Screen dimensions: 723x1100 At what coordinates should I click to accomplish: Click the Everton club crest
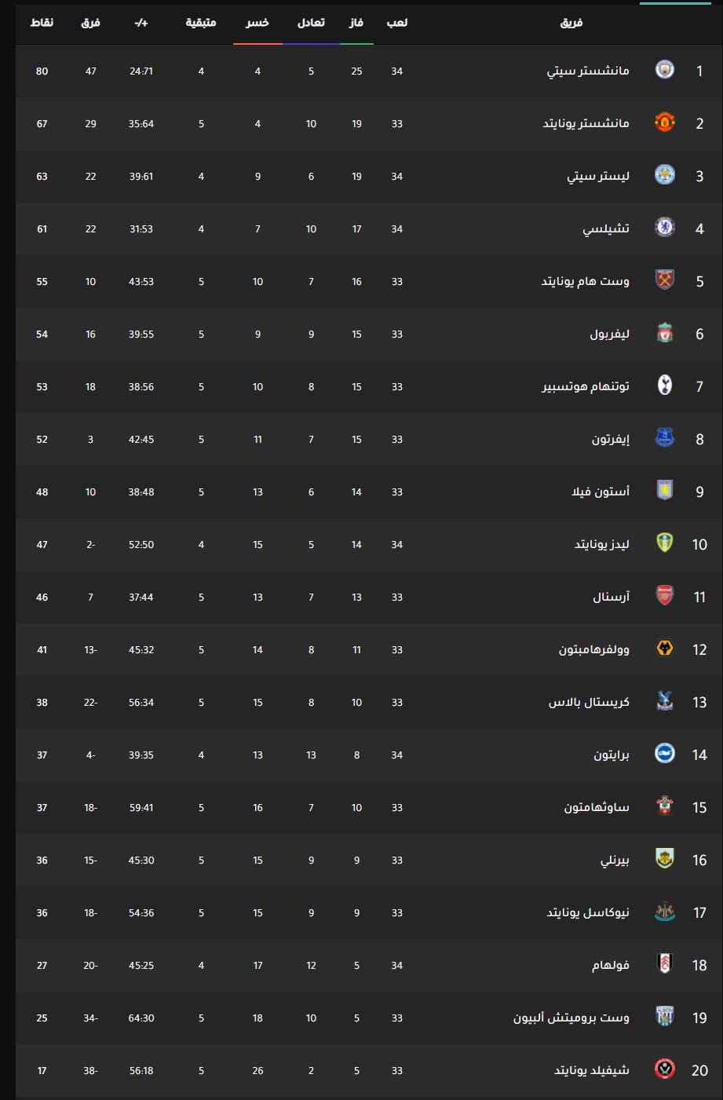coord(665,439)
